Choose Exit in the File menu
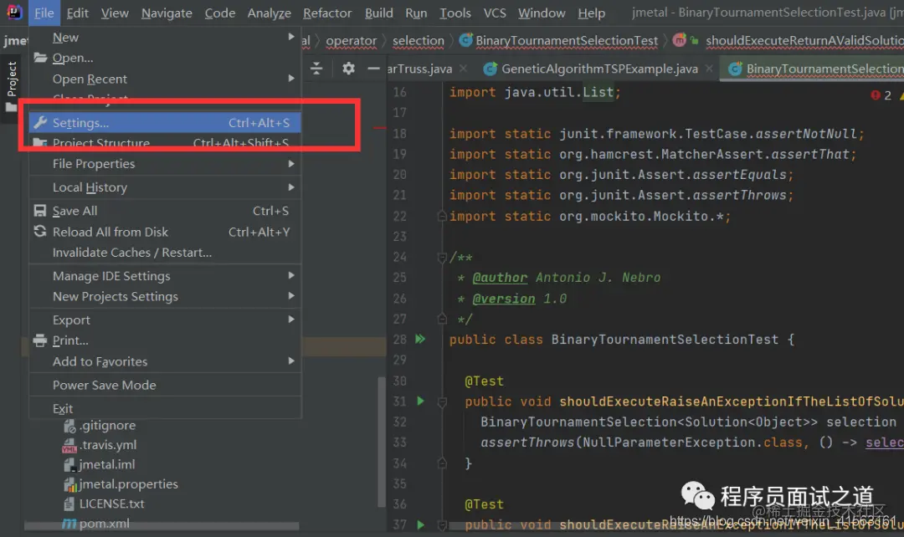The image size is (904, 537). click(165, 408)
